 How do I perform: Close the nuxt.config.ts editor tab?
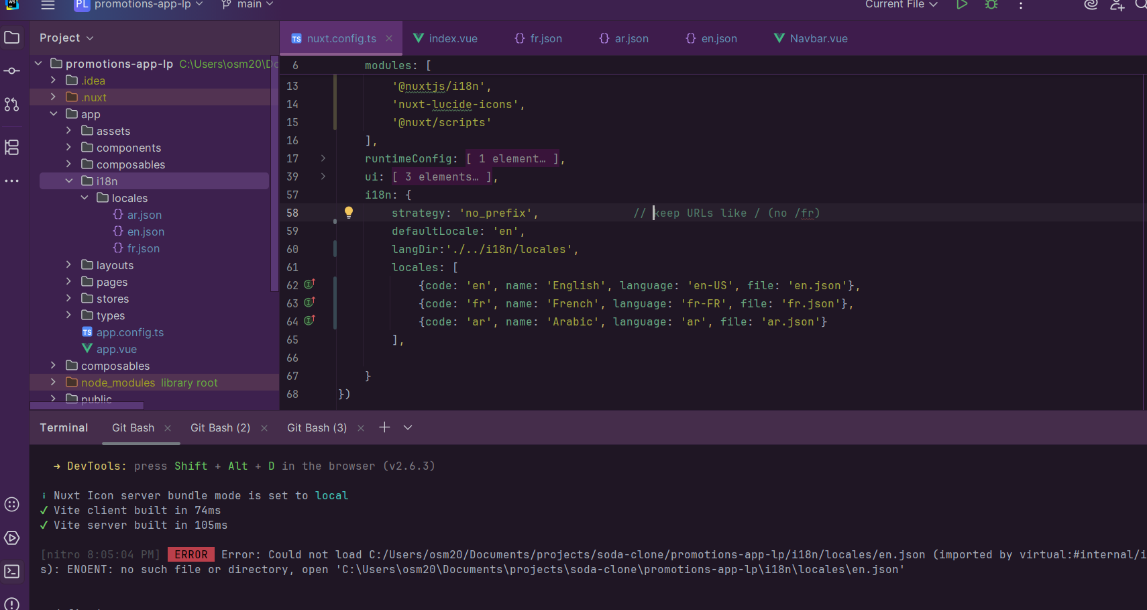click(389, 38)
